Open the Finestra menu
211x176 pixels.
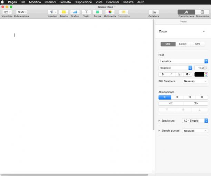coord(128,2)
